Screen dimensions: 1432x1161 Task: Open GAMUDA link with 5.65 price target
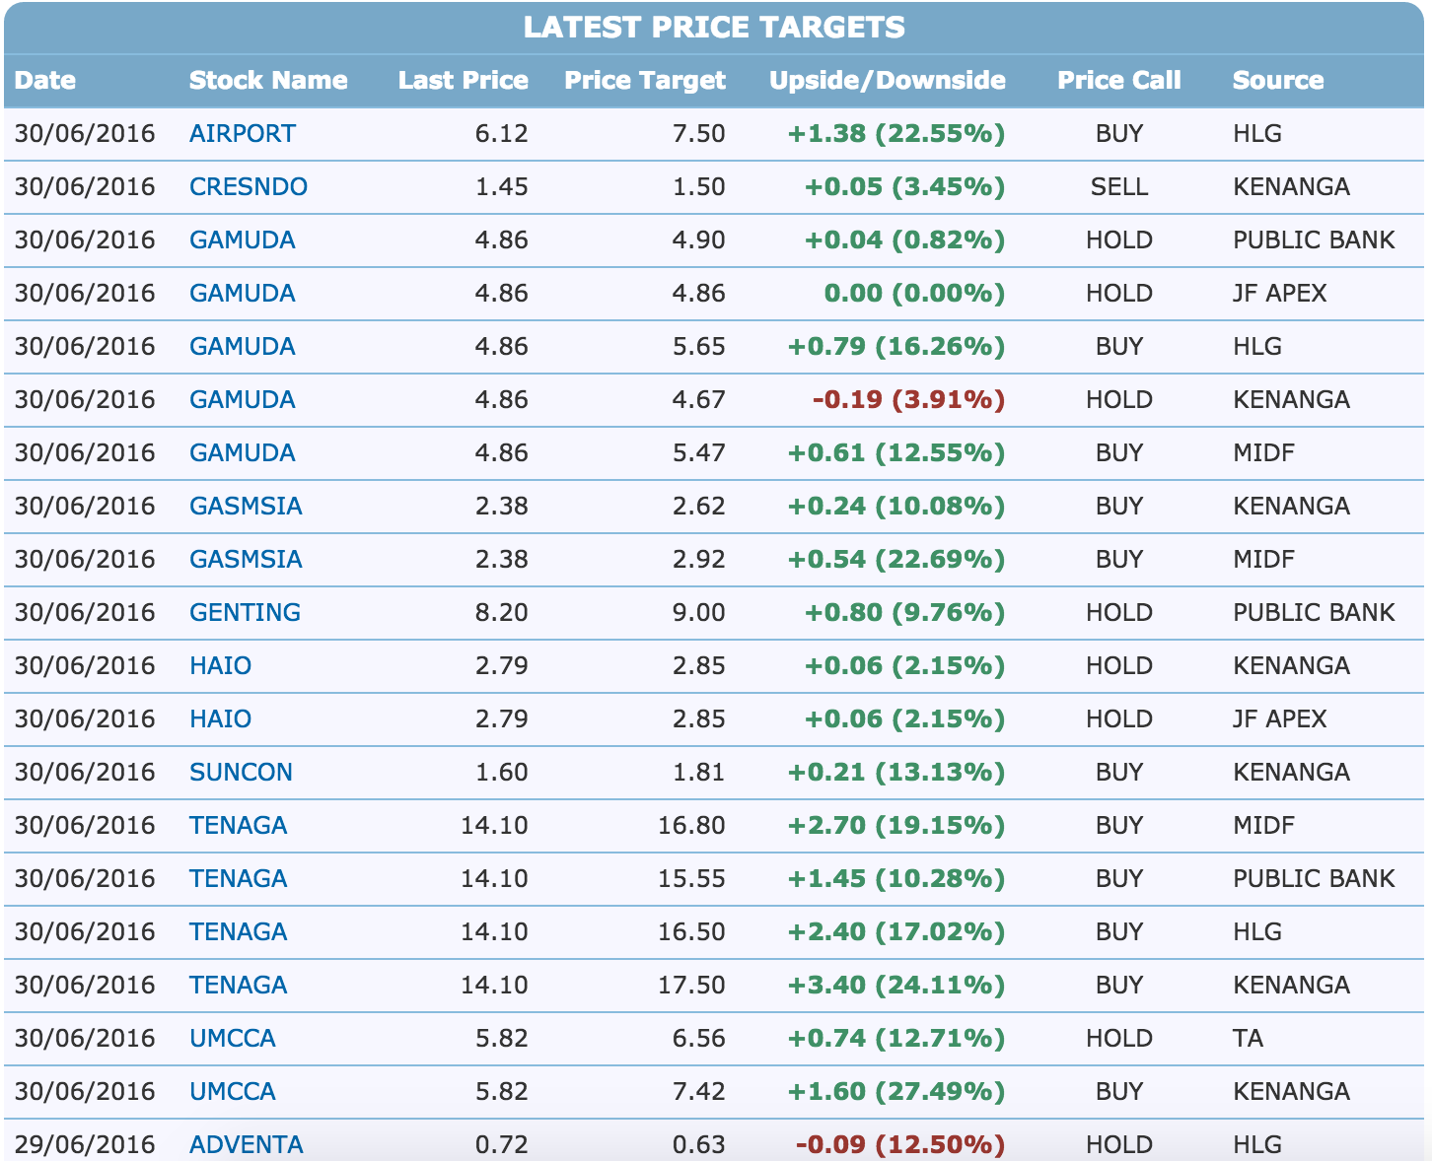pyautogui.click(x=242, y=347)
